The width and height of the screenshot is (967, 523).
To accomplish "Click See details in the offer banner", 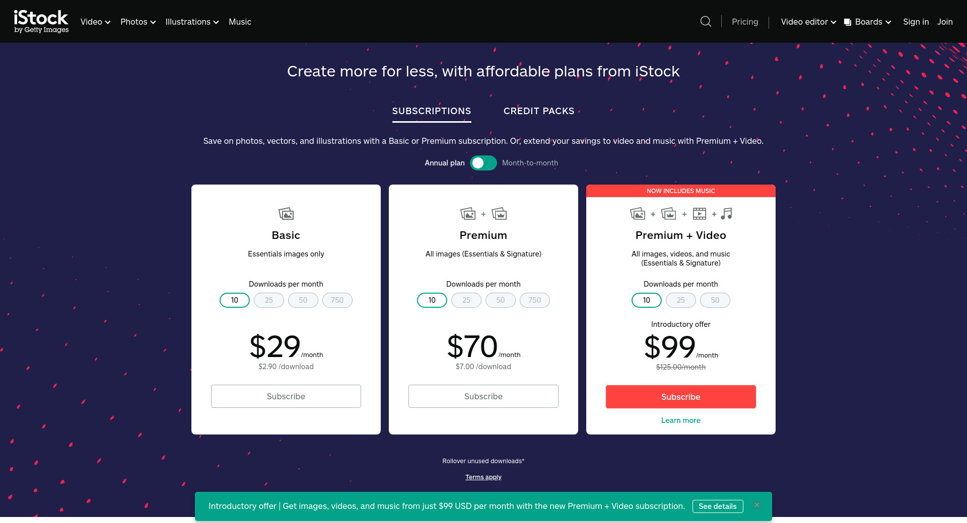I will tap(717, 506).
